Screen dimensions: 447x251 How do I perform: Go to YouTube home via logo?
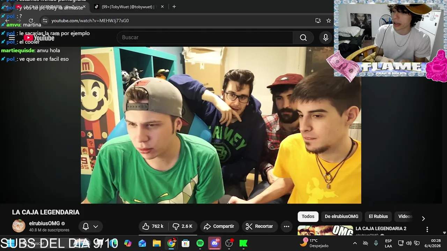[x=39, y=38]
